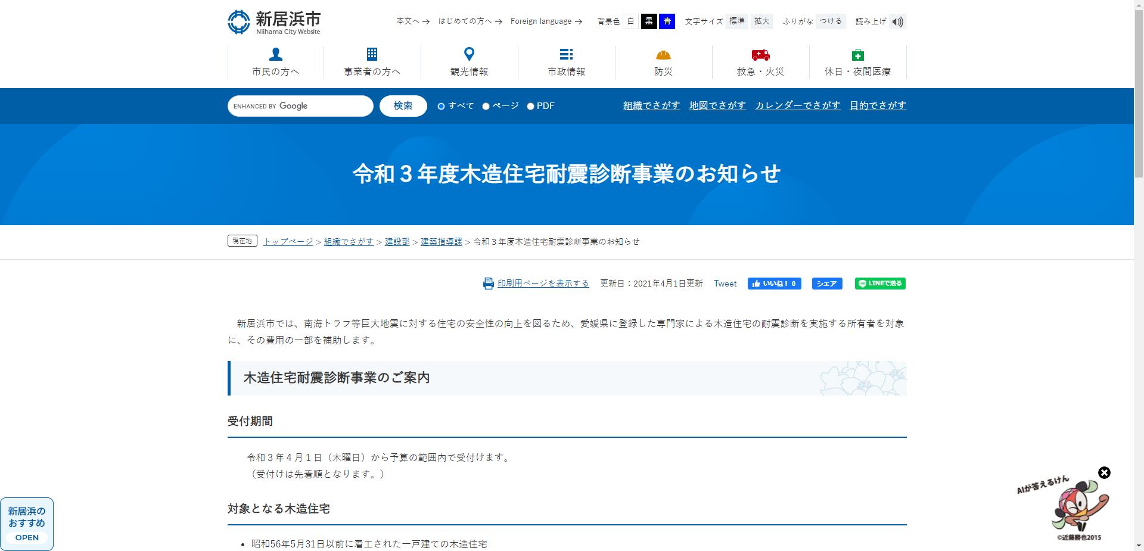
Task: Activate the 読み上げ speaker icon
Action: pos(899,21)
